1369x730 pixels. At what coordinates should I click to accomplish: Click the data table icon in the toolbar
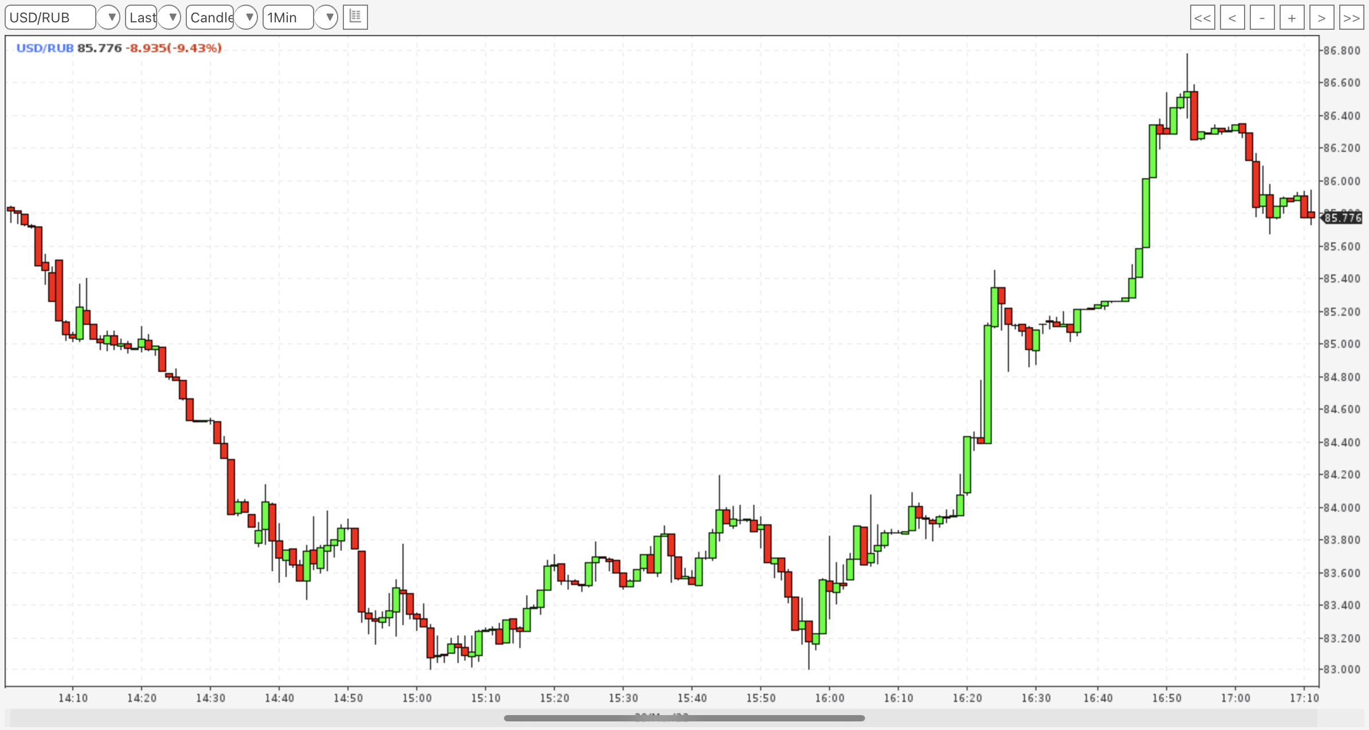pos(355,17)
